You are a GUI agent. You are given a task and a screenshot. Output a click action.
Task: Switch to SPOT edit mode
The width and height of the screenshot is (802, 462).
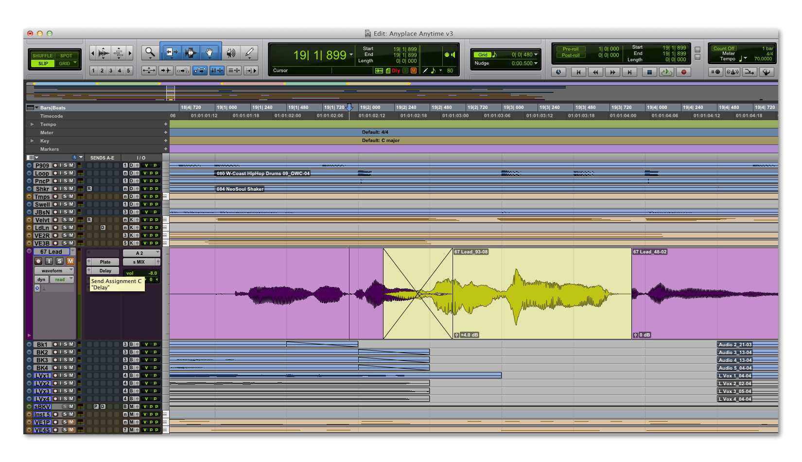click(66, 55)
